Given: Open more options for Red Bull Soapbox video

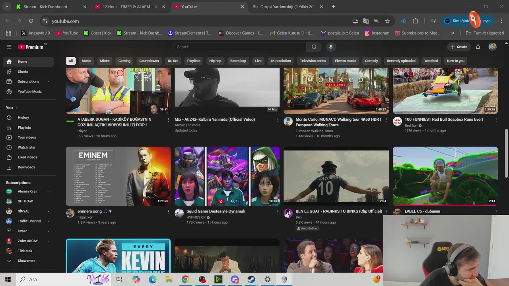Looking at the screenshot, I should [x=495, y=120].
